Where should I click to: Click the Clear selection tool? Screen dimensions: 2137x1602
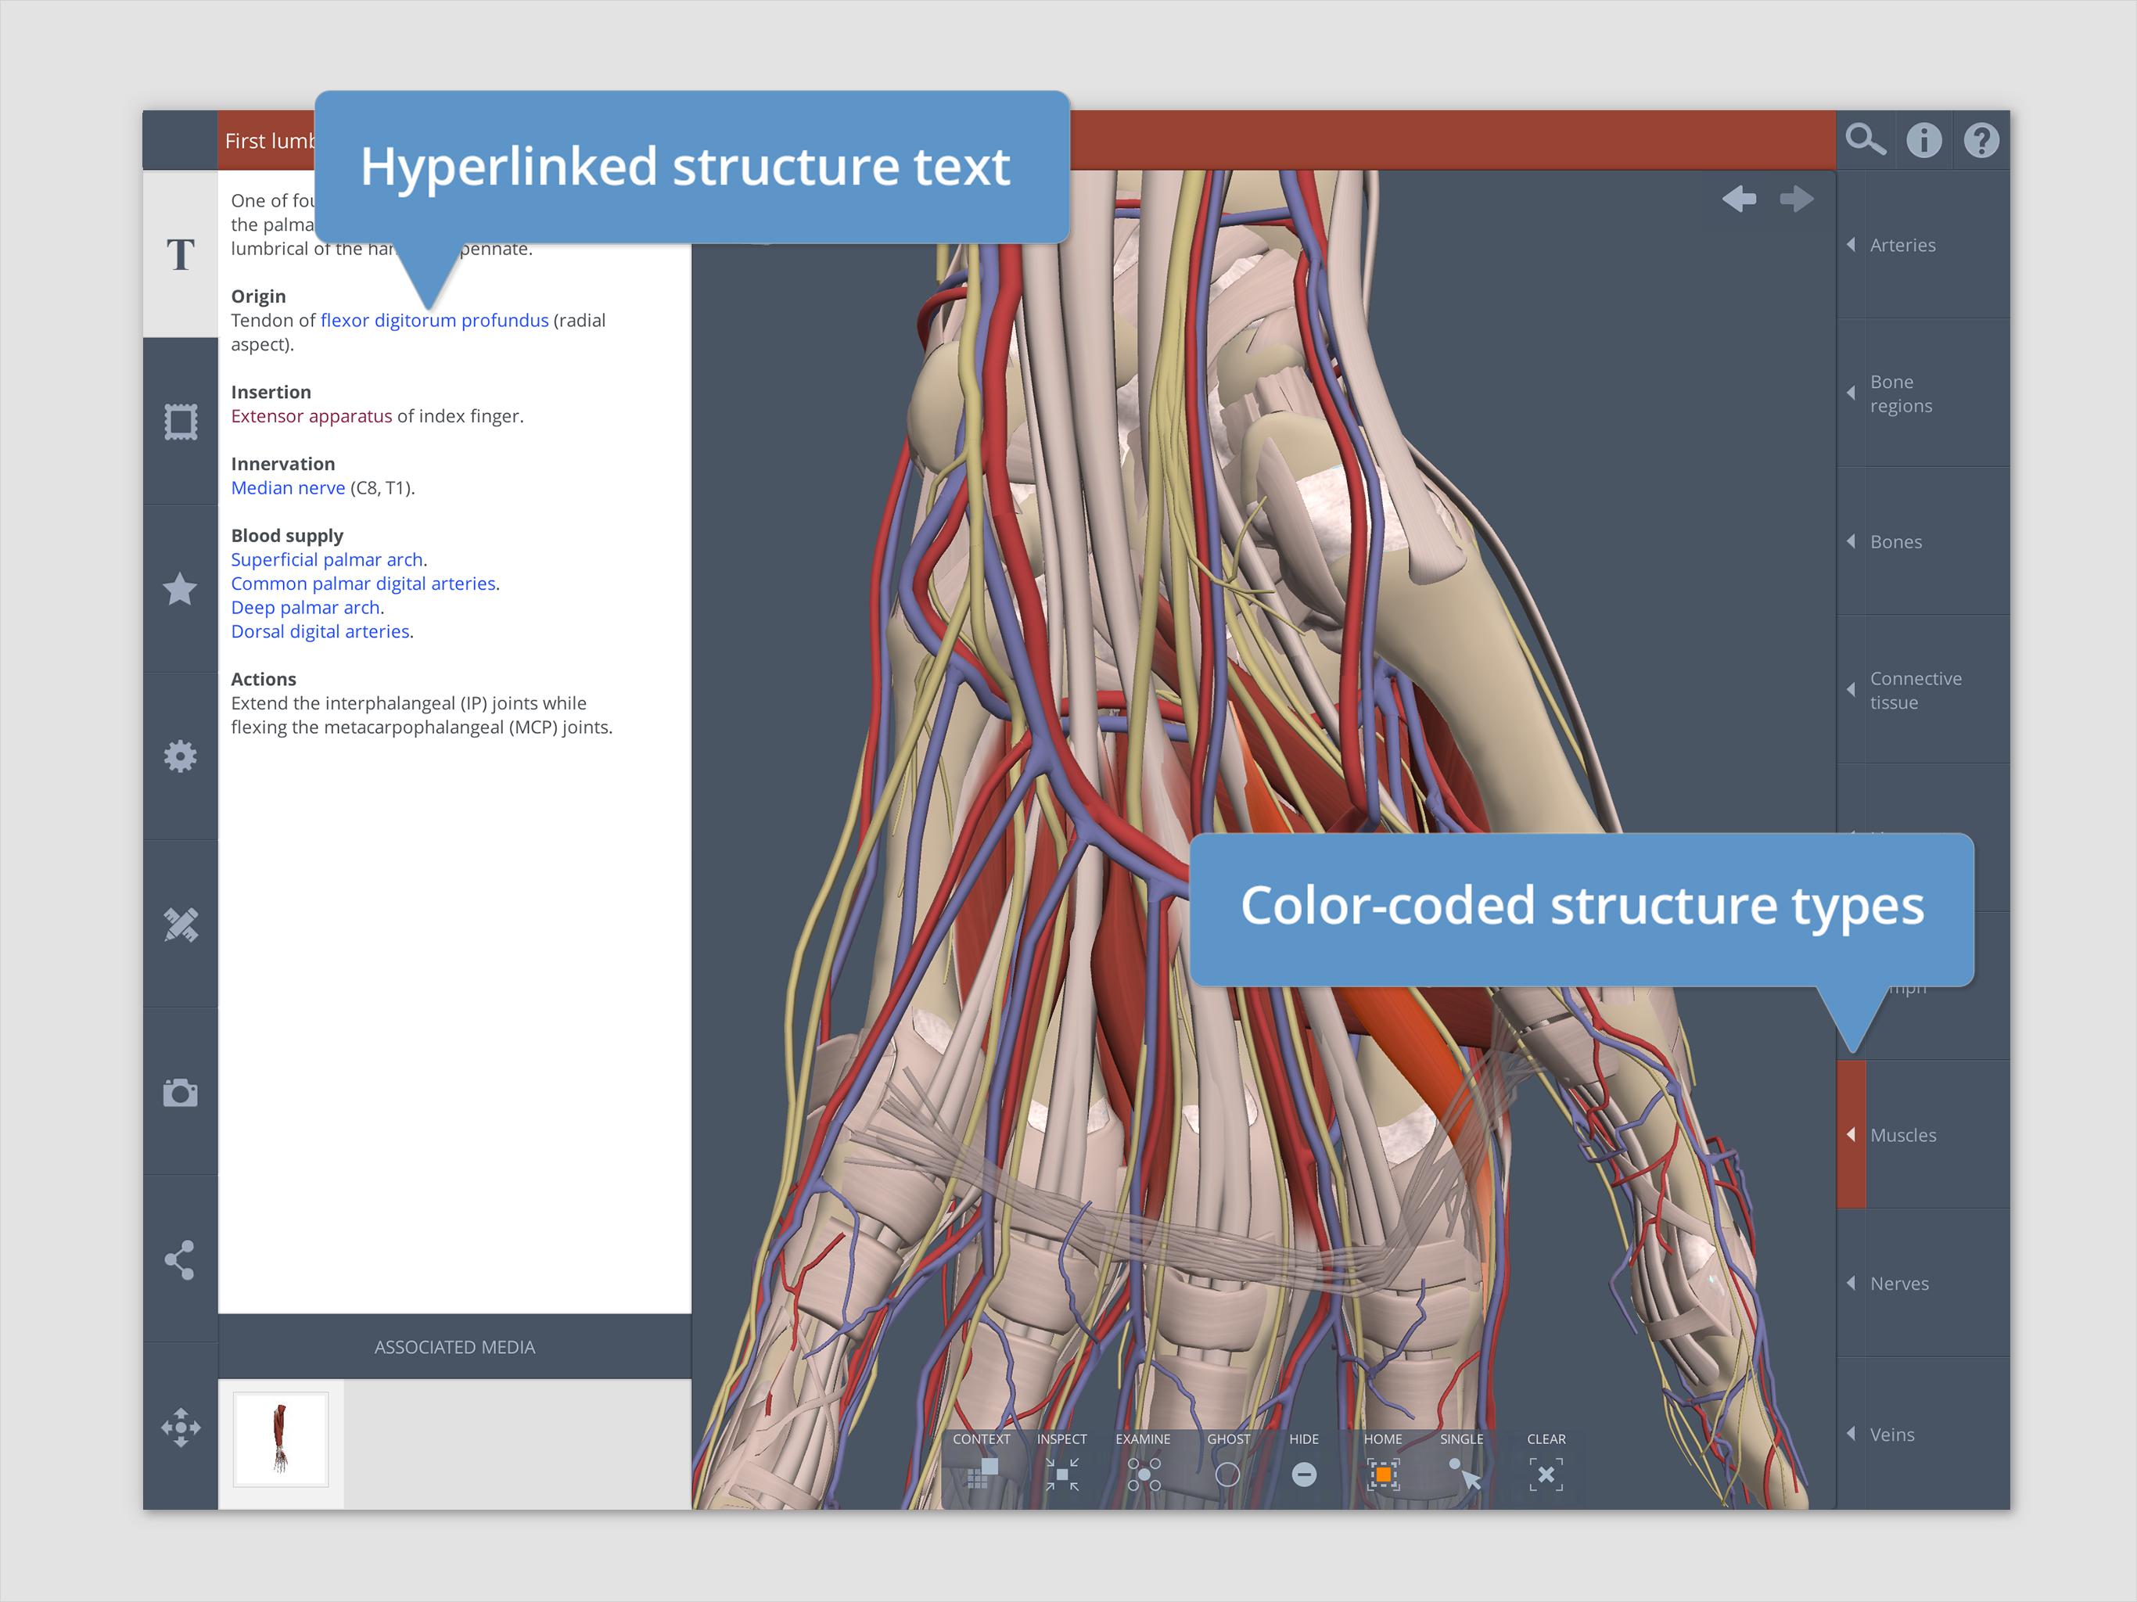[1546, 1463]
